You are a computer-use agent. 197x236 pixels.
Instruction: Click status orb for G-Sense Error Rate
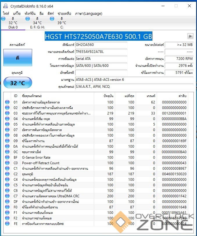(x=7, y=157)
